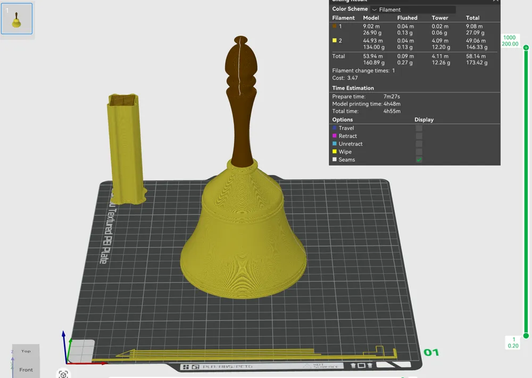Click the 4h48m model printing time value
The width and height of the screenshot is (532, 378).
392,104
